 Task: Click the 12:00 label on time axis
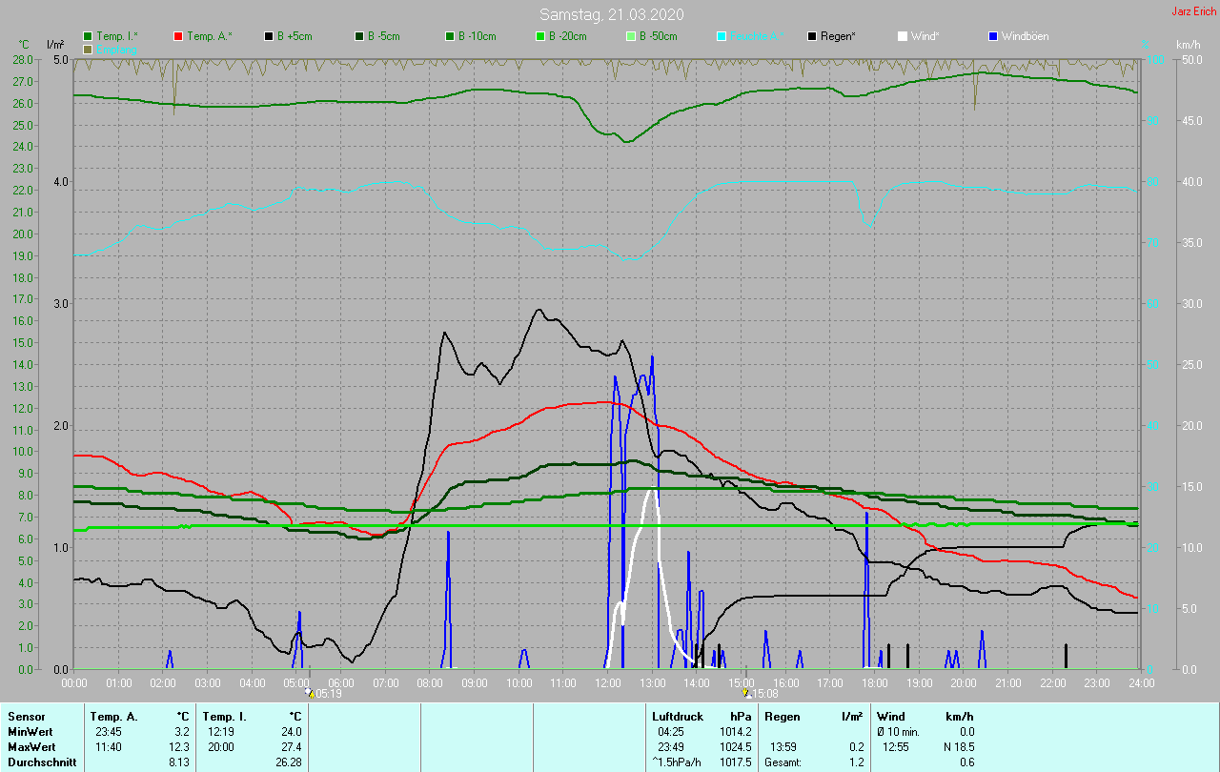point(607,683)
